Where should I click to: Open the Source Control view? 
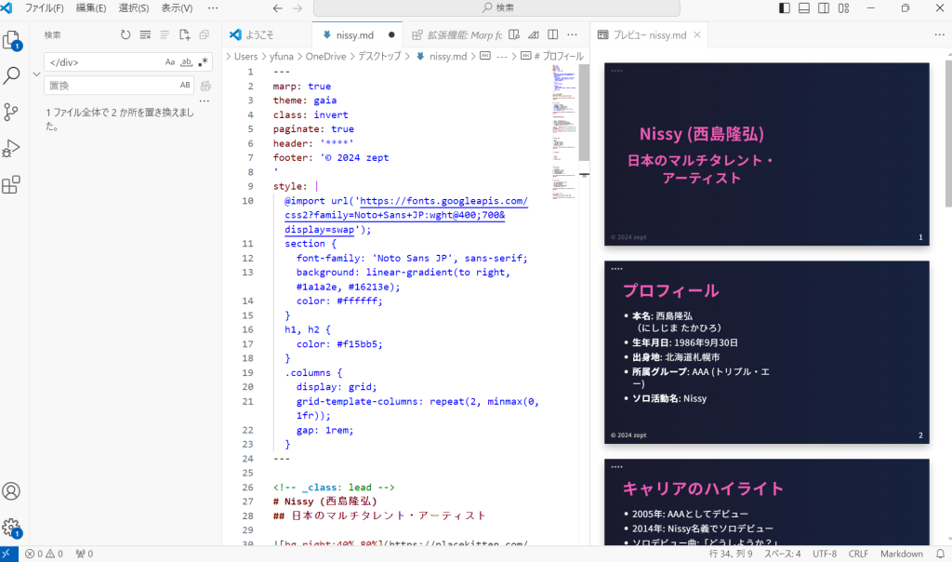tap(12, 113)
